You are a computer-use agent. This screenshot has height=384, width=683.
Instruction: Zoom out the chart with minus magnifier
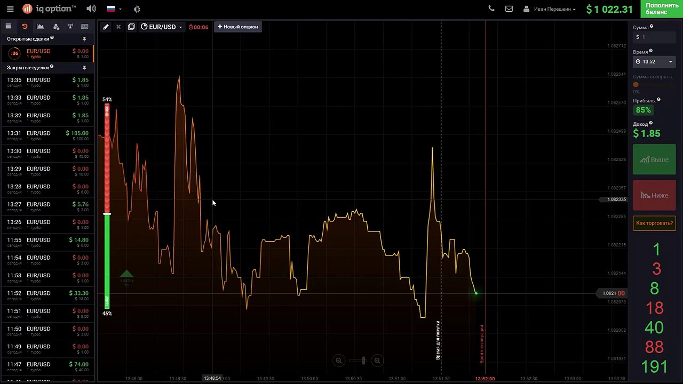[338, 361]
